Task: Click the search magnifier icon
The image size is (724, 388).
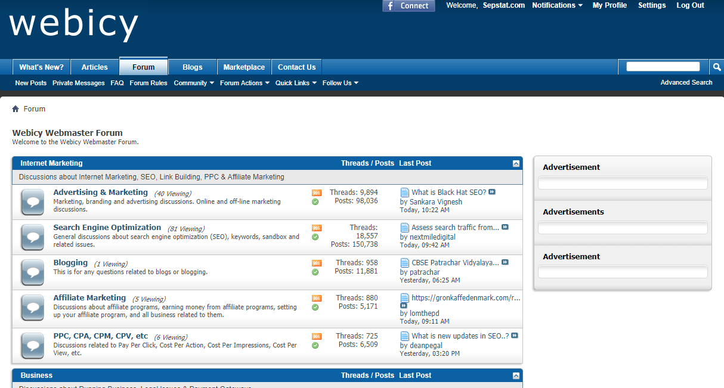Action: coord(717,67)
